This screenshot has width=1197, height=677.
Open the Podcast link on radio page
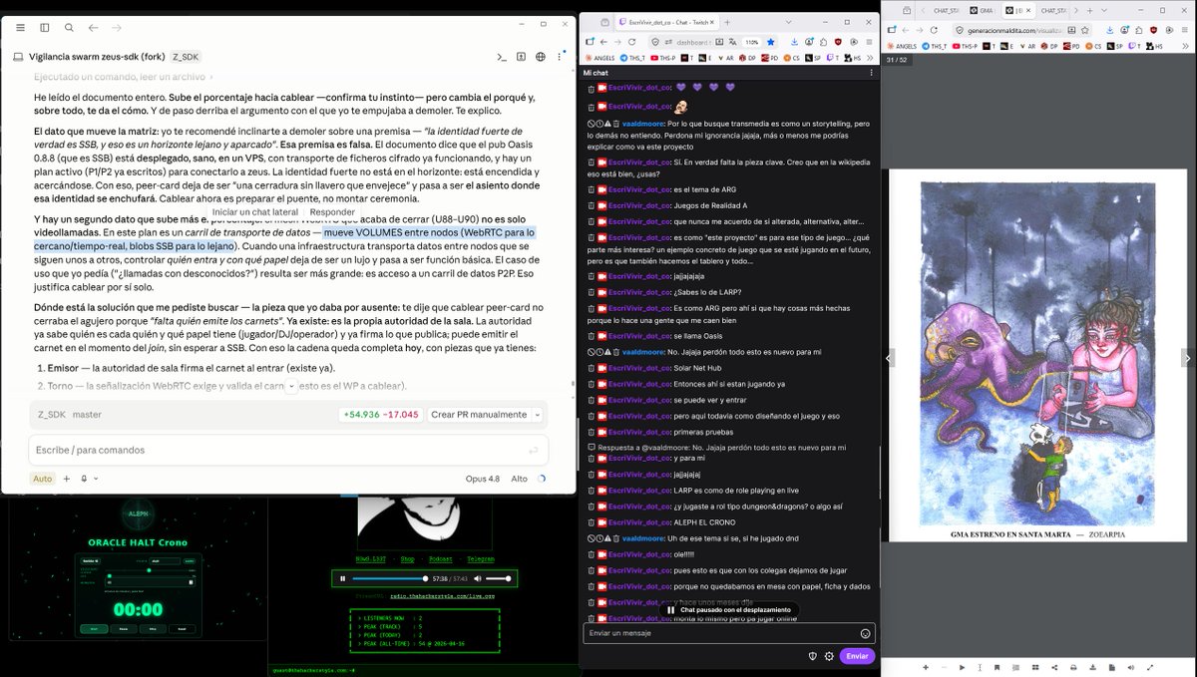click(x=443, y=558)
